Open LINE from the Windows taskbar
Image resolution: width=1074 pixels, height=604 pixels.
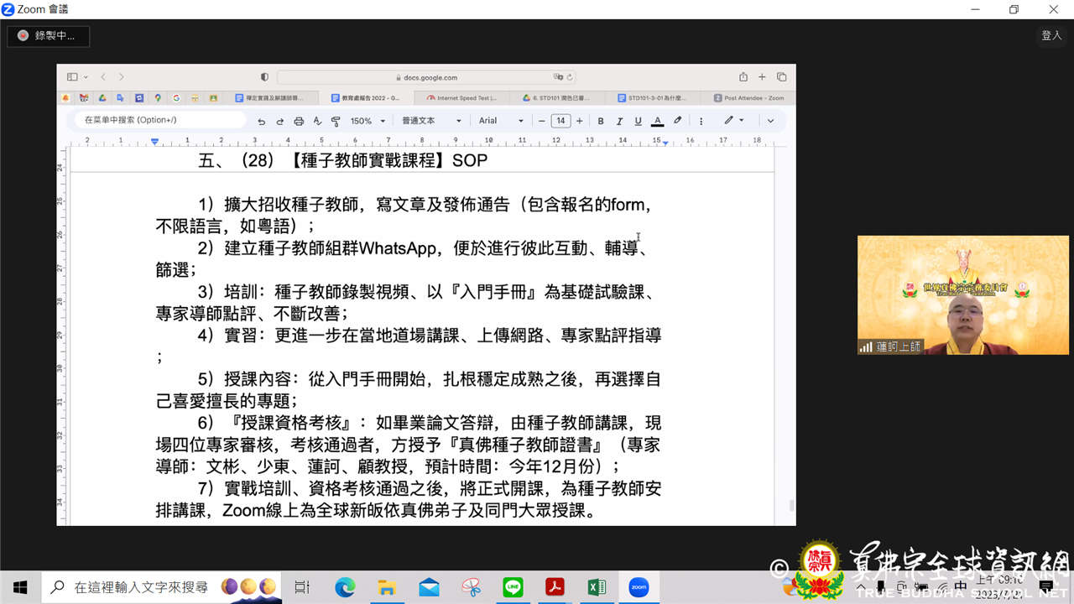click(x=513, y=587)
